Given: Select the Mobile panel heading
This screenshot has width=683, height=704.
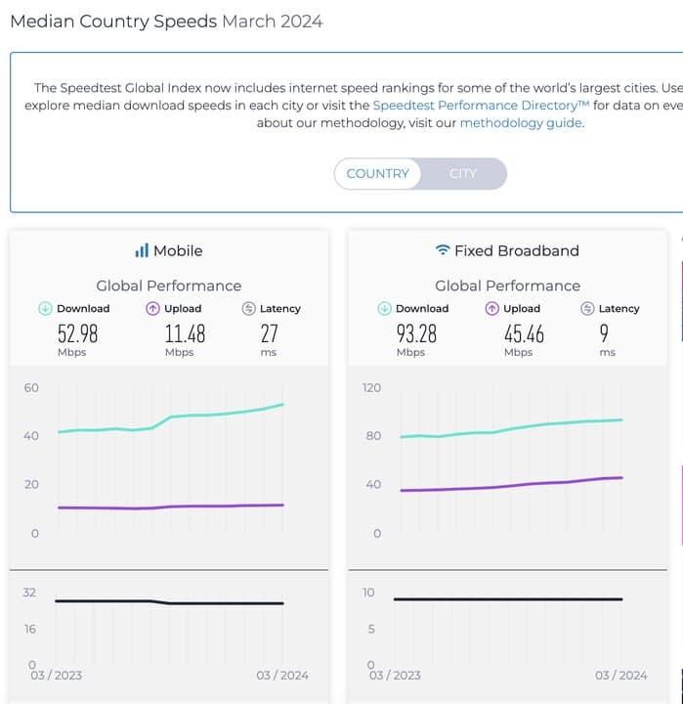Looking at the screenshot, I should click(x=178, y=251).
